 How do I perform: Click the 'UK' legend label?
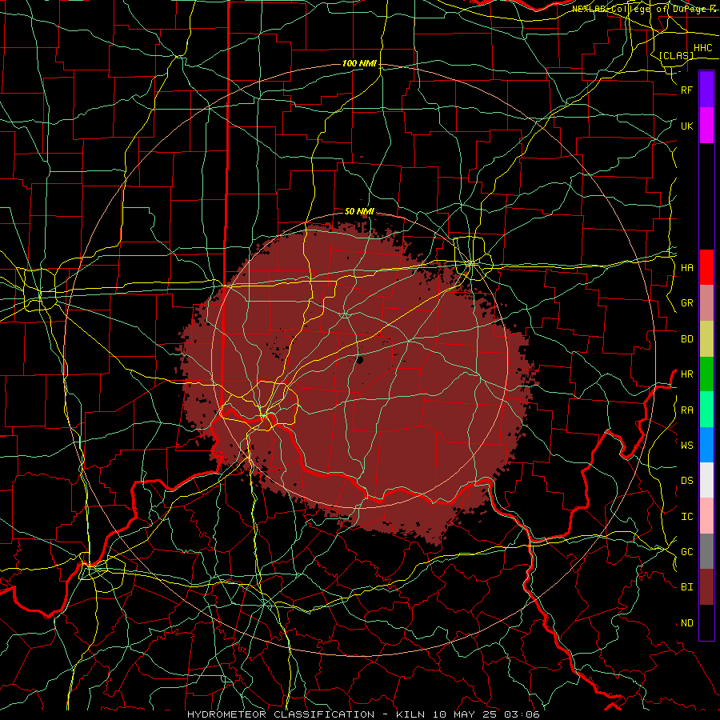tap(687, 126)
